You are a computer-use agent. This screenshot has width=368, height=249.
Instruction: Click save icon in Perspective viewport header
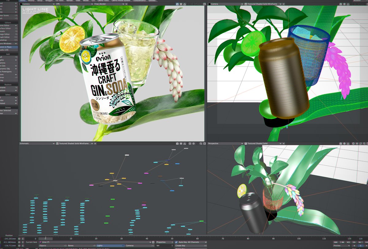tap(348, 143)
